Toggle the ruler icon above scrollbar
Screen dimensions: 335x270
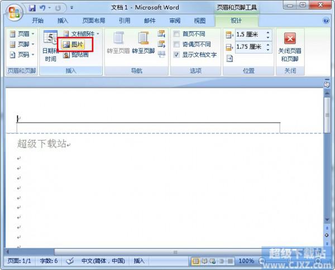point(327,84)
